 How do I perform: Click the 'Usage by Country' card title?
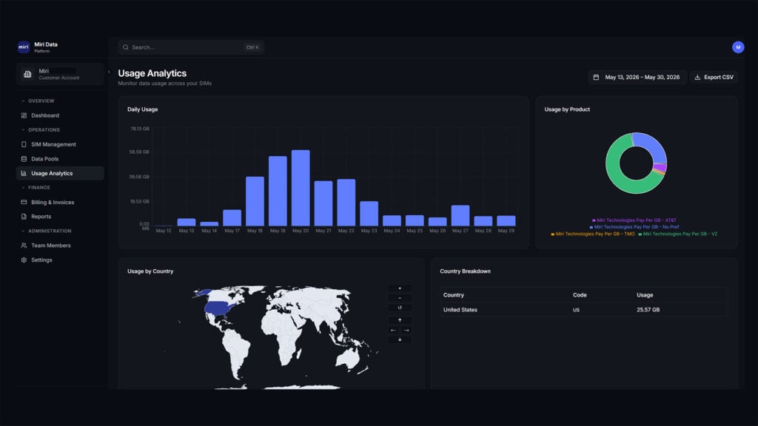pos(150,271)
